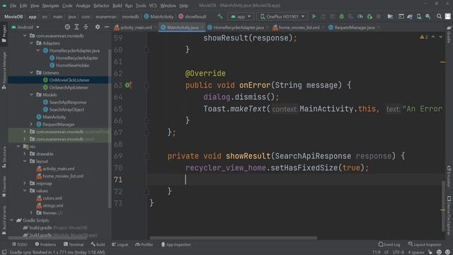Open the Refactor menu
Image resolution: width=453 pixels, height=255 pixels.
(x=101, y=6)
